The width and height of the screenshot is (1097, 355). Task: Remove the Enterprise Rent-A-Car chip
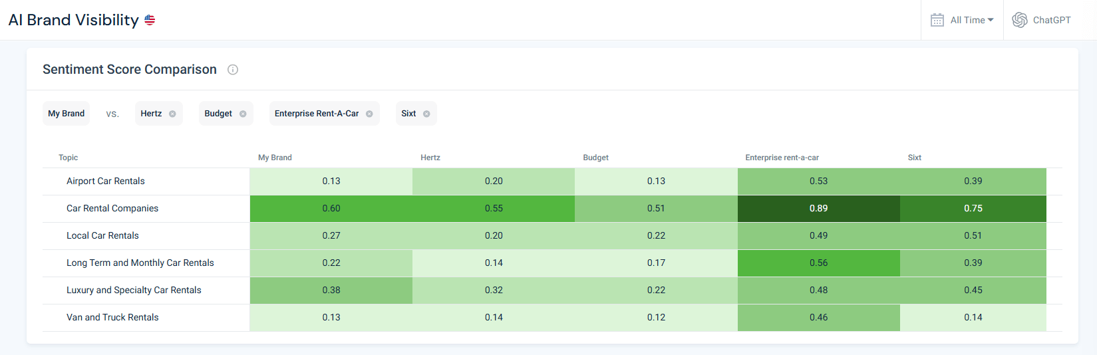pos(369,114)
